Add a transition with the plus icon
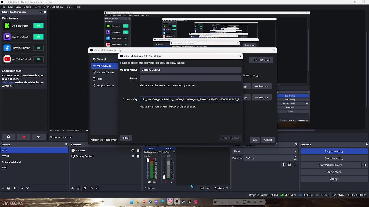 coord(283,164)
